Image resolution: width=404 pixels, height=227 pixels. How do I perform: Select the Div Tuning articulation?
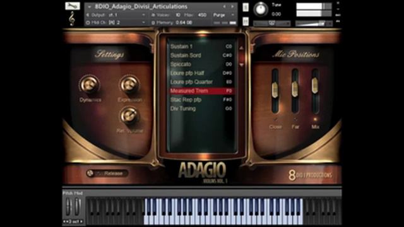[201, 108]
